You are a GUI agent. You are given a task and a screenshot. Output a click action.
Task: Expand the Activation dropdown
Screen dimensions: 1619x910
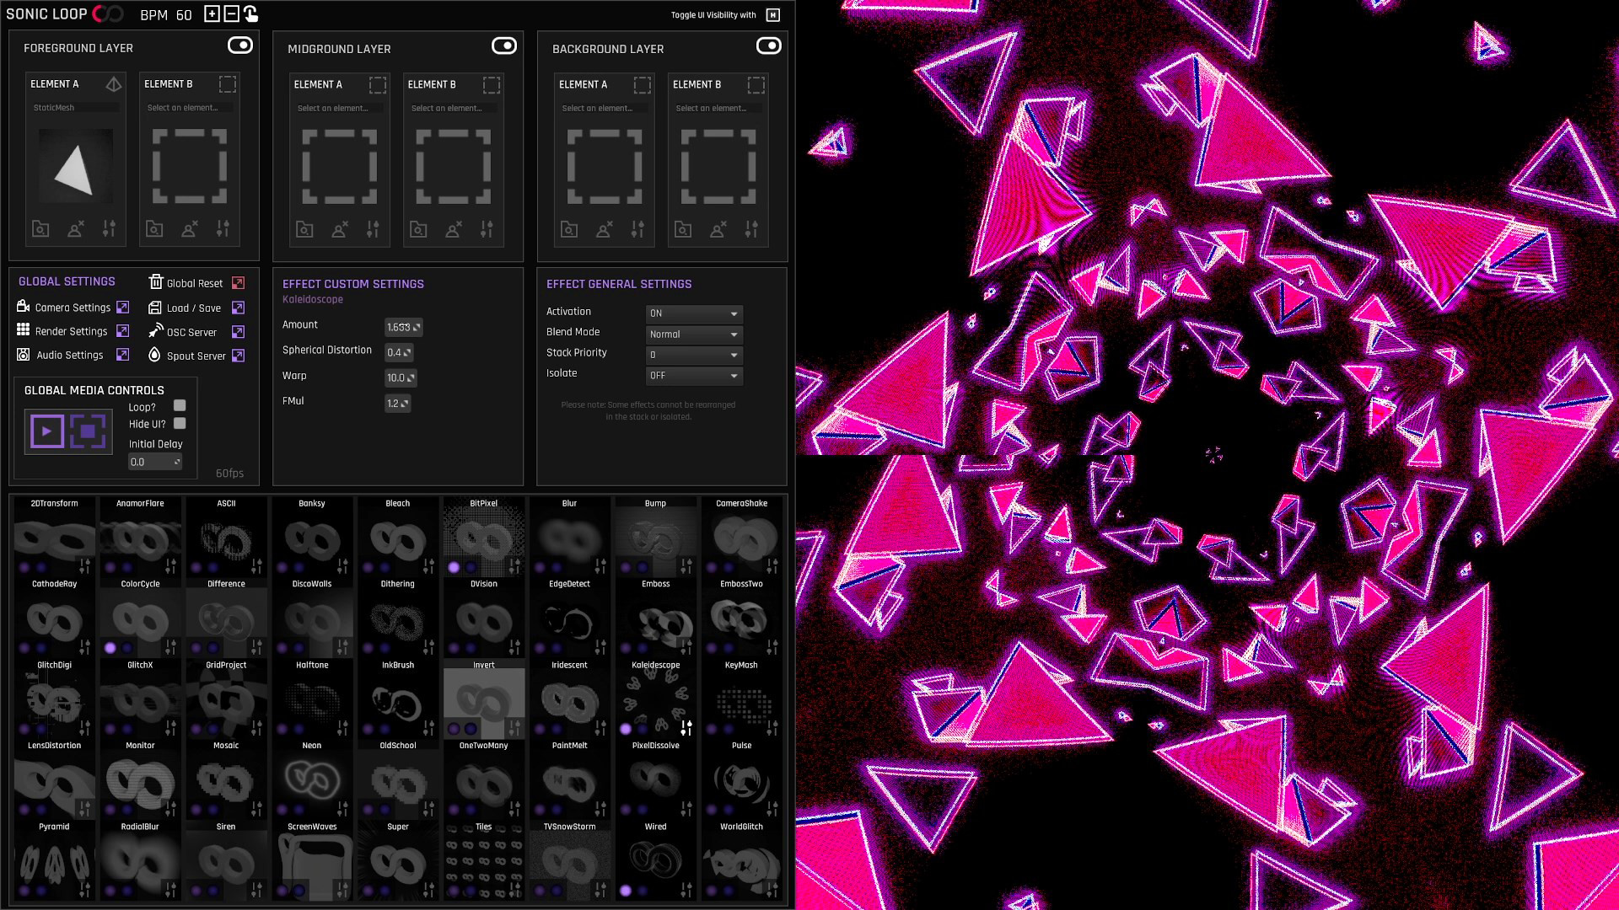pos(693,313)
